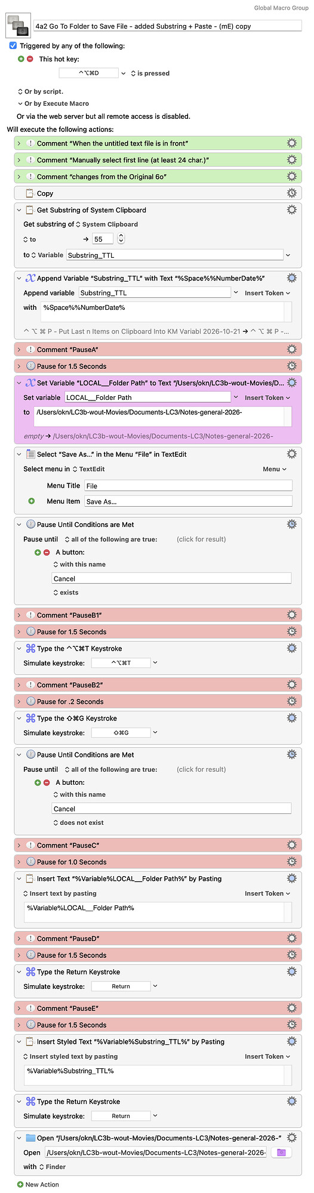Open gear menu of the Append Variable "Substring_TTL" action
This screenshot has height=1193, width=314.
[x=292, y=278]
